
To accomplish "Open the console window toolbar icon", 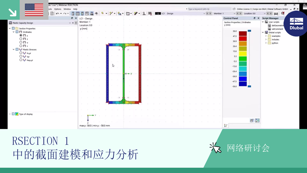I will point(87,14).
